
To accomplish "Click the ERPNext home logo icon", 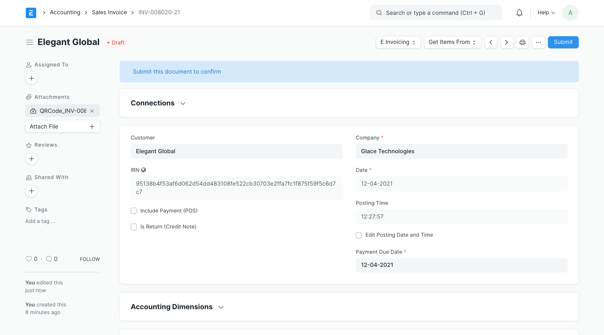I will tap(31, 13).
